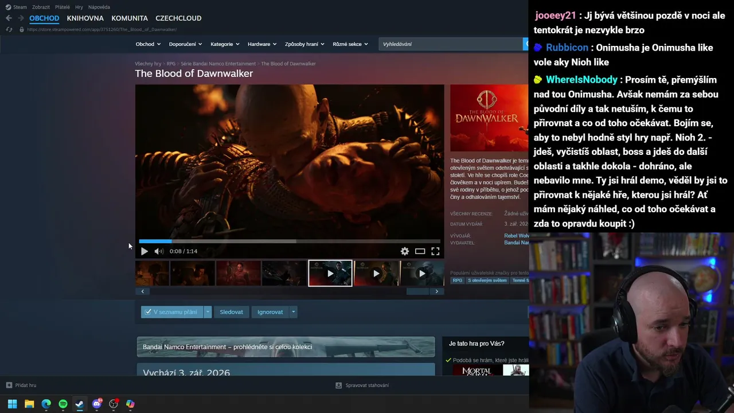Select the highlighted trailer thumbnail

(330, 274)
